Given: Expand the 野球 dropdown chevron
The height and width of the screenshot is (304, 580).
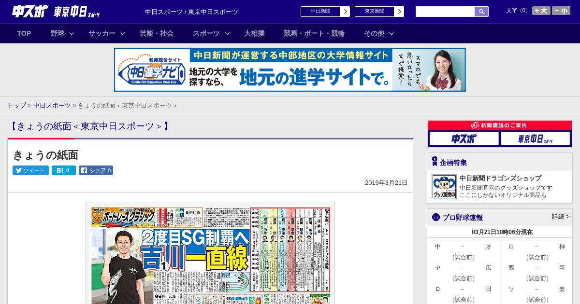Looking at the screenshot, I should pos(72,33).
